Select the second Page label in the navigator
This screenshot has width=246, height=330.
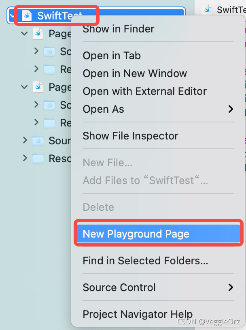[x=60, y=87]
